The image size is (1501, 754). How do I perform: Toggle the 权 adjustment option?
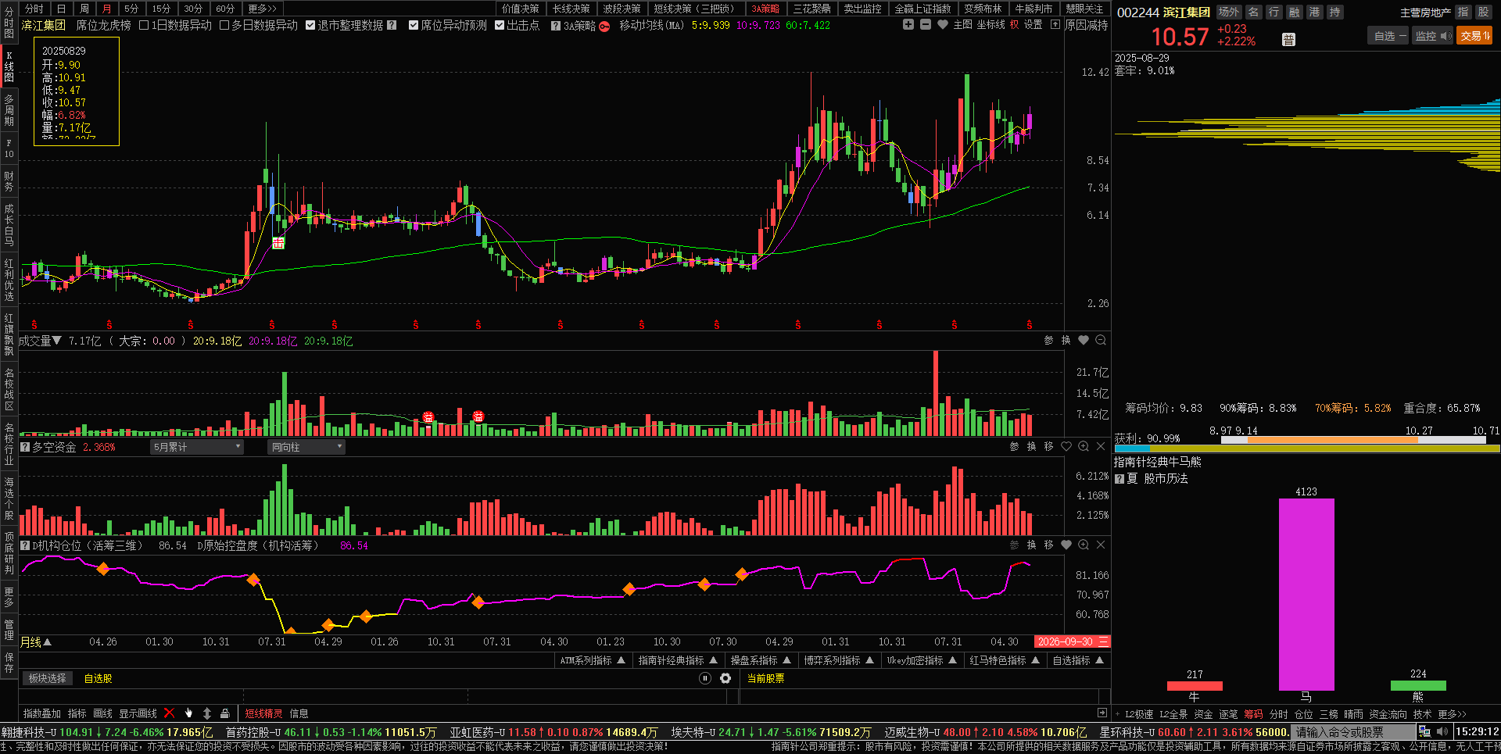pyautogui.click(x=1014, y=25)
